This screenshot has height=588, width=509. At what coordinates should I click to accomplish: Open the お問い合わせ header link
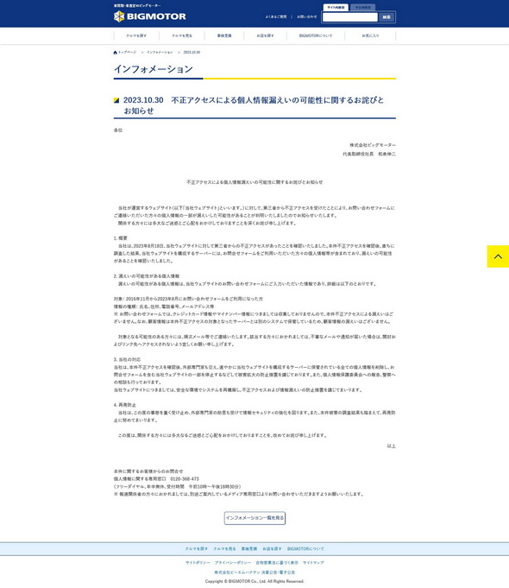click(306, 17)
